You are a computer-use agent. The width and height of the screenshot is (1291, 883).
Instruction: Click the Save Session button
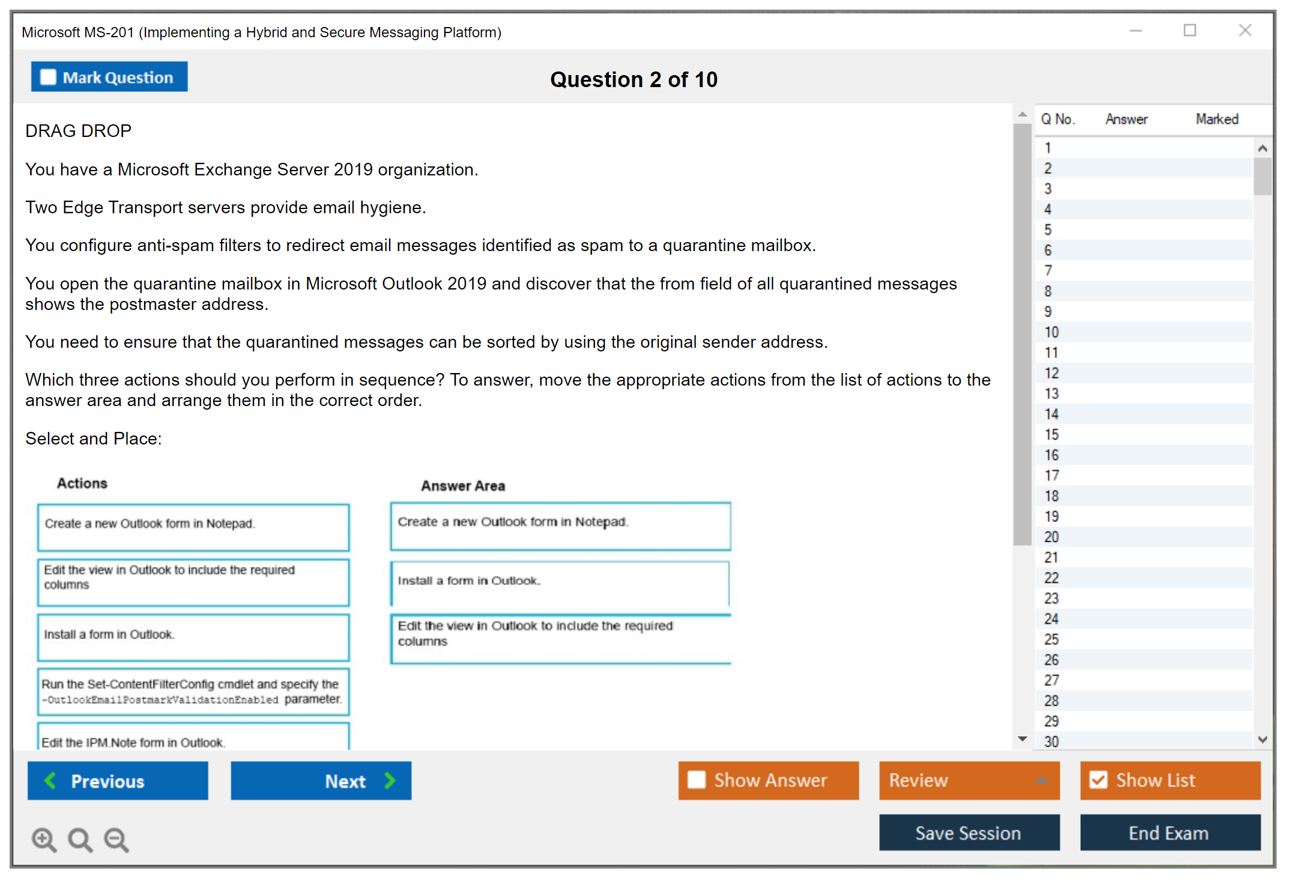coord(969,833)
